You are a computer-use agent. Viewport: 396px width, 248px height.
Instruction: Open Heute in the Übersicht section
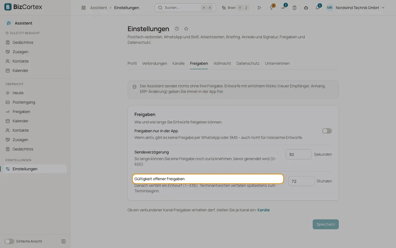(35, 93)
